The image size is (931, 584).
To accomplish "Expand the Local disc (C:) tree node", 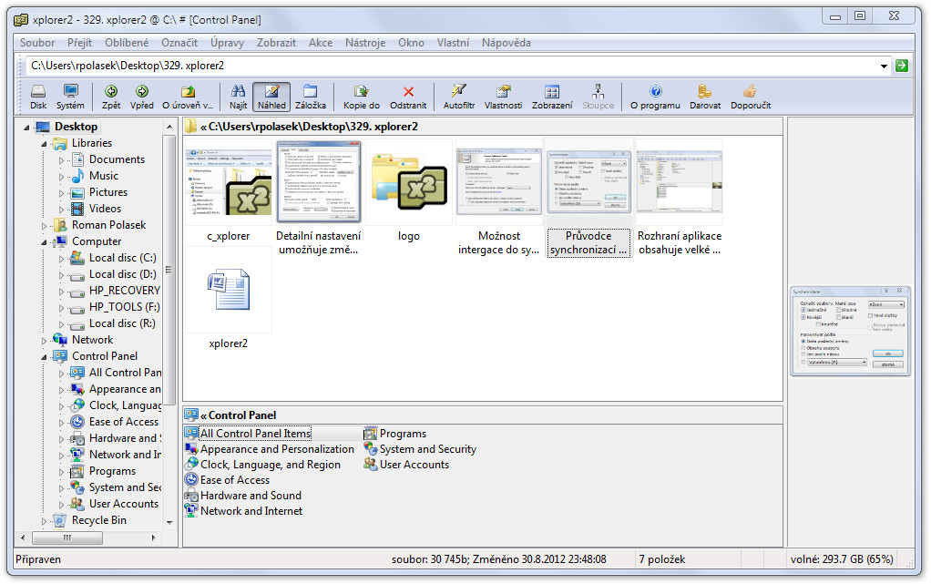I will [x=61, y=259].
